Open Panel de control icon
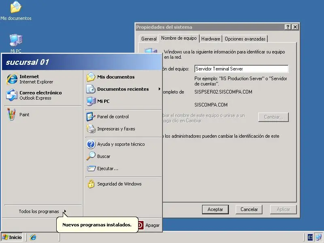This screenshot has height=243, width=324. pos(91,117)
